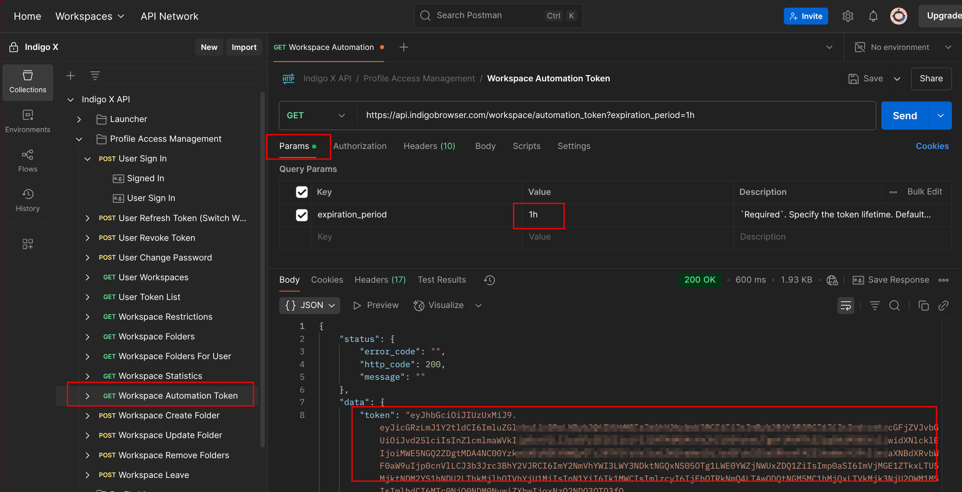
Task: Click the collections list scrollbar
Action: pyautogui.click(x=262, y=270)
